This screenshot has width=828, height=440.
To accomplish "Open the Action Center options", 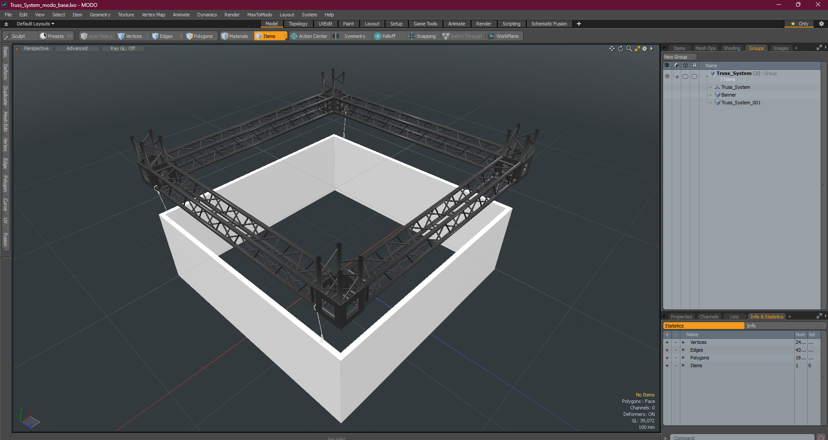I will 309,36.
